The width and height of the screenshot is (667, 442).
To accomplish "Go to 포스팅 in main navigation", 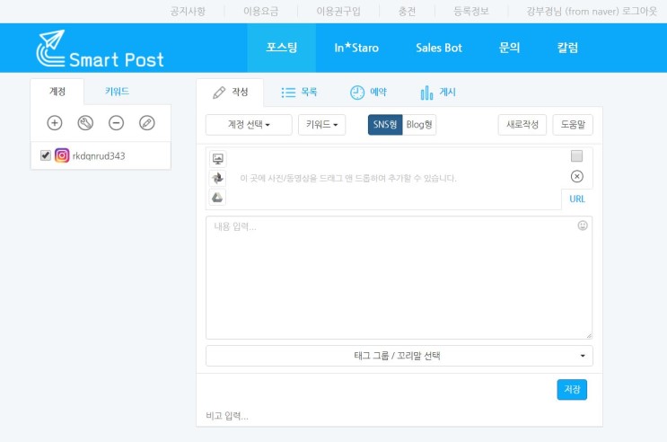I will tap(282, 48).
